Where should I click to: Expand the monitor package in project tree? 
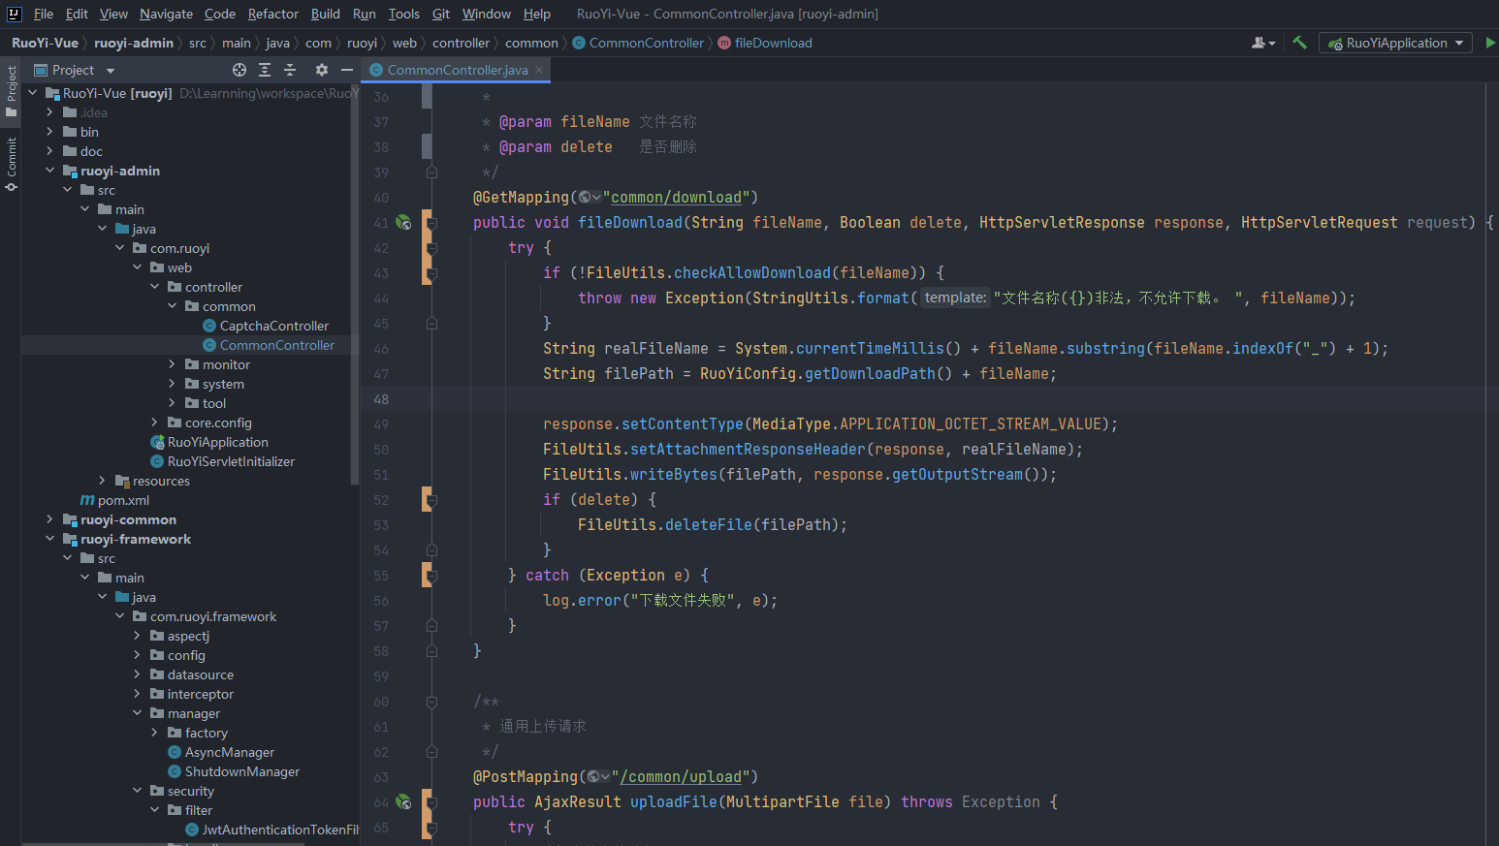click(x=173, y=364)
